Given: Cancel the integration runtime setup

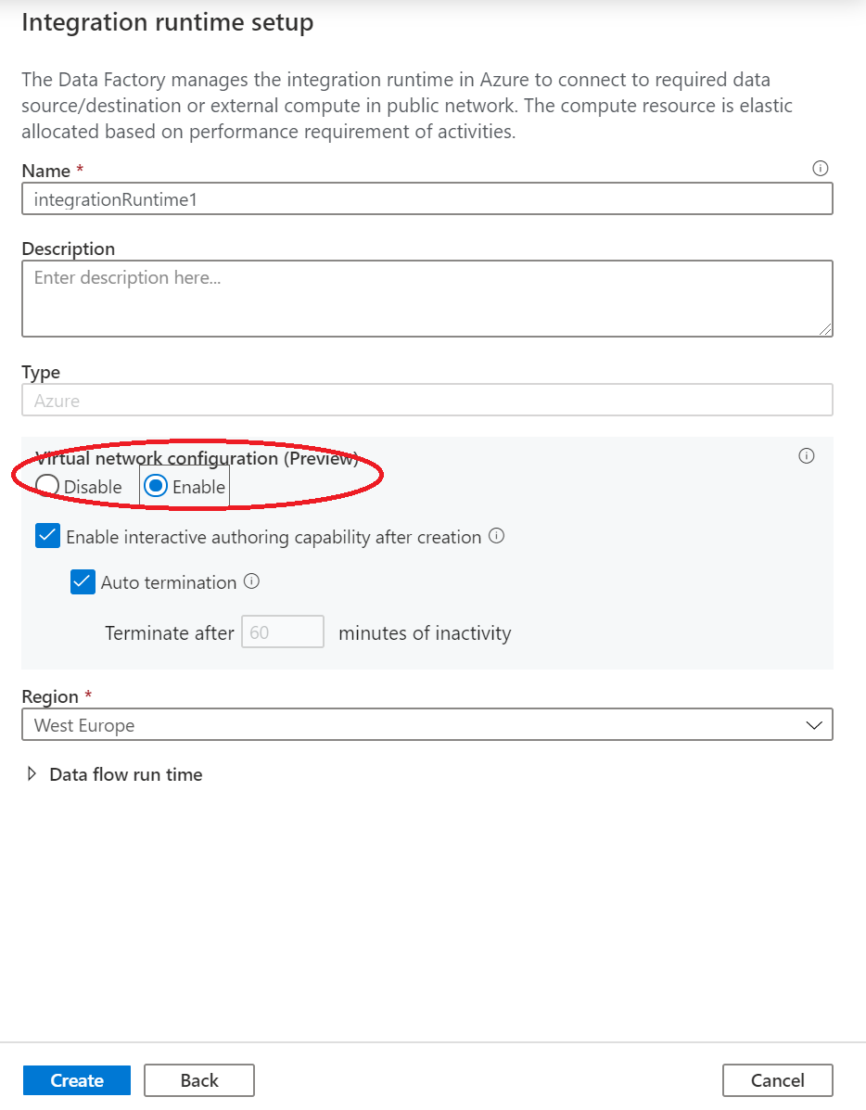Looking at the screenshot, I should tap(777, 1080).
